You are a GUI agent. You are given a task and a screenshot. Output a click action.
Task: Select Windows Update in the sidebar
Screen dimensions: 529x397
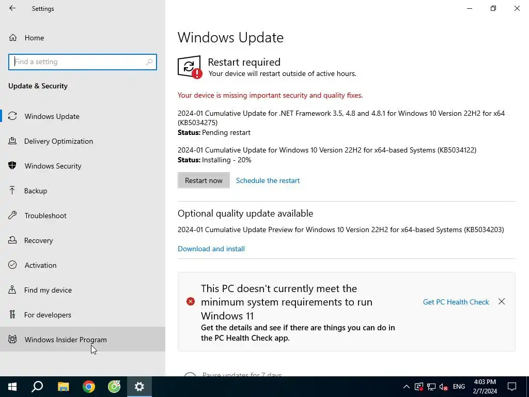[83, 116]
